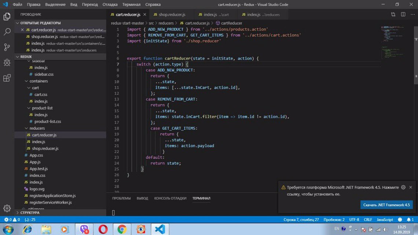
Task: Select the ПРОБЛЕМЫ panel tab
Action: [x=121, y=198]
